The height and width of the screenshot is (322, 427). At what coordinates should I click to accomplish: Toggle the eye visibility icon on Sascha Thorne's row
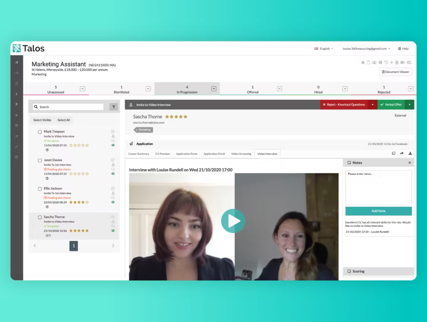click(113, 230)
